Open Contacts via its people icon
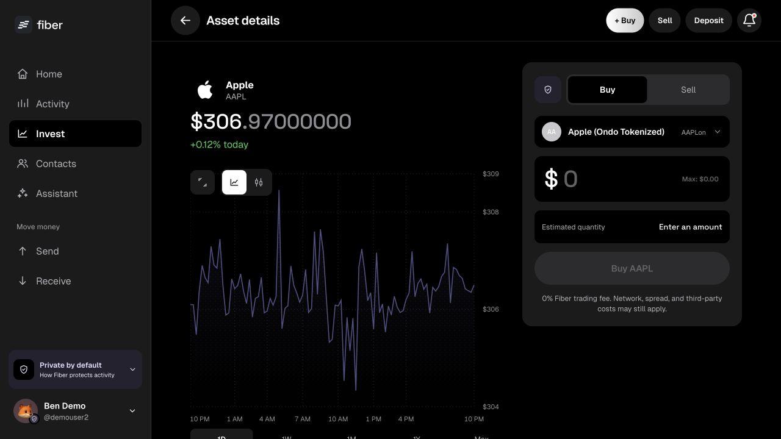This screenshot has height=439, width=781. pyautogui.click(x=23, y=163)
